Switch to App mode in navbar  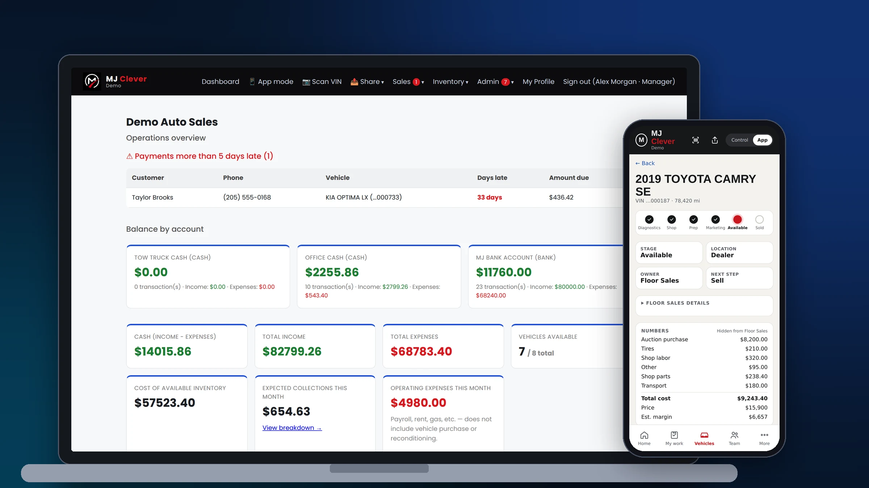(271, 82)
